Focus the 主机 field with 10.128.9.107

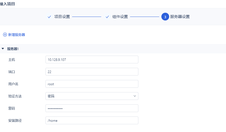point(92,59)
